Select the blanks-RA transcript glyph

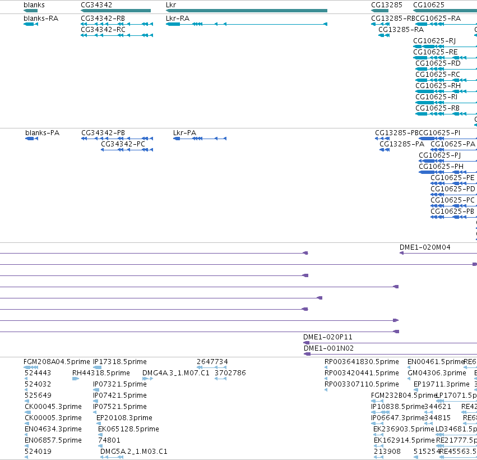pyautogui.click(x=31, y=24)
